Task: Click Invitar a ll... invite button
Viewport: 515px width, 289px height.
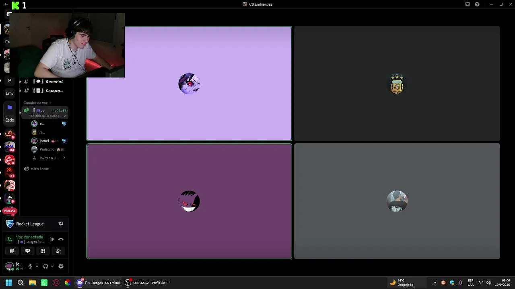Action: (x=49, y=158)
